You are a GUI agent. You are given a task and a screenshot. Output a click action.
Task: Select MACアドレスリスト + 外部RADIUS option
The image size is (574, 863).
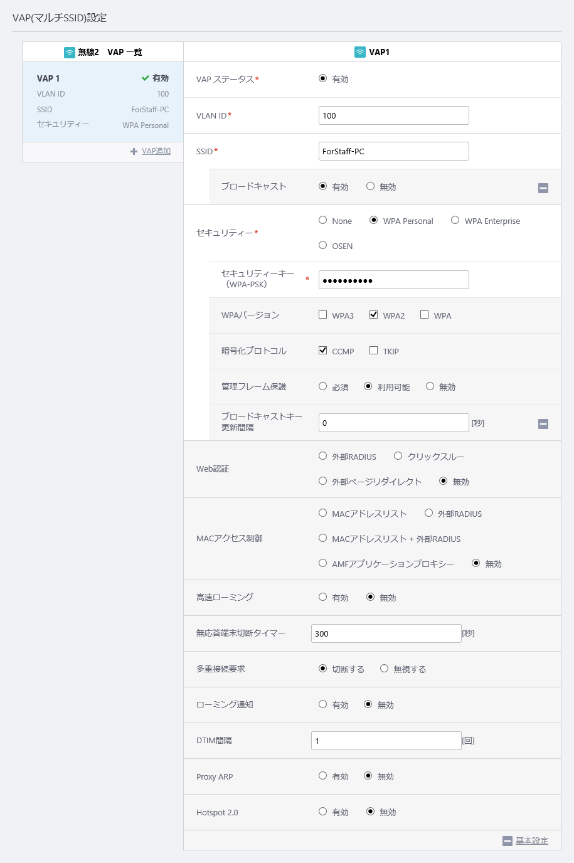point(322,538)
